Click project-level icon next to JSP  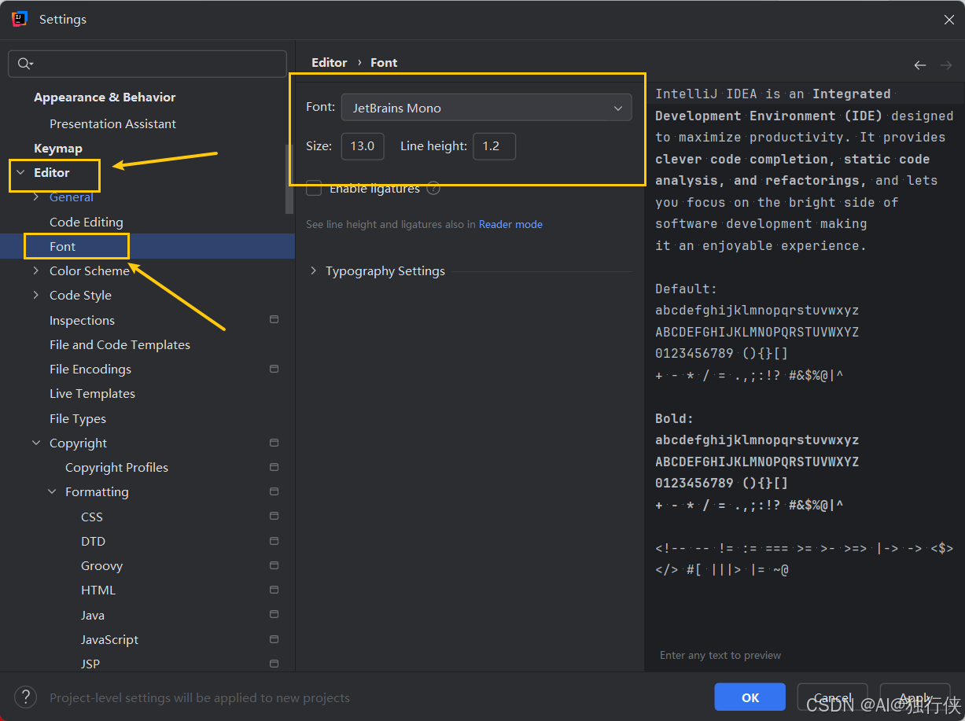click(274, 664)
